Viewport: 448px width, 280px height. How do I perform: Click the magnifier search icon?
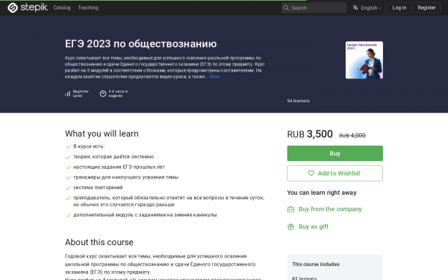(286, 7)
